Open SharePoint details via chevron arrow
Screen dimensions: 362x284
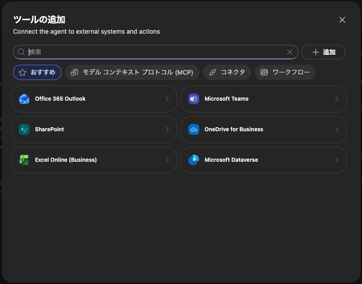(167, 129)
